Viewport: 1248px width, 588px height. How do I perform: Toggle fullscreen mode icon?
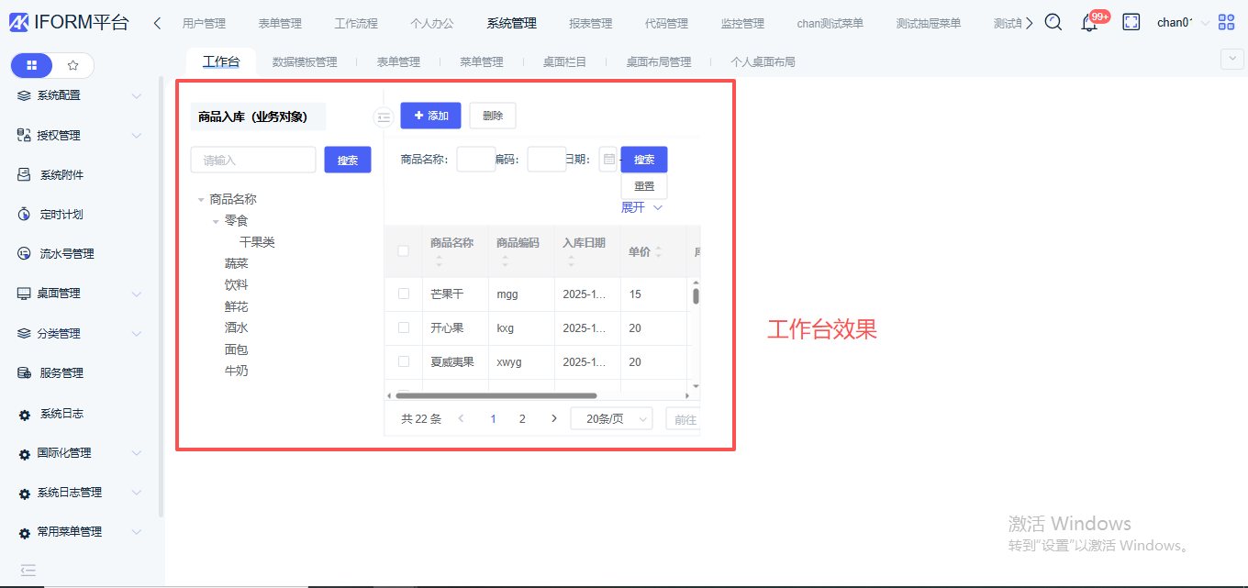coord(1131,23)
